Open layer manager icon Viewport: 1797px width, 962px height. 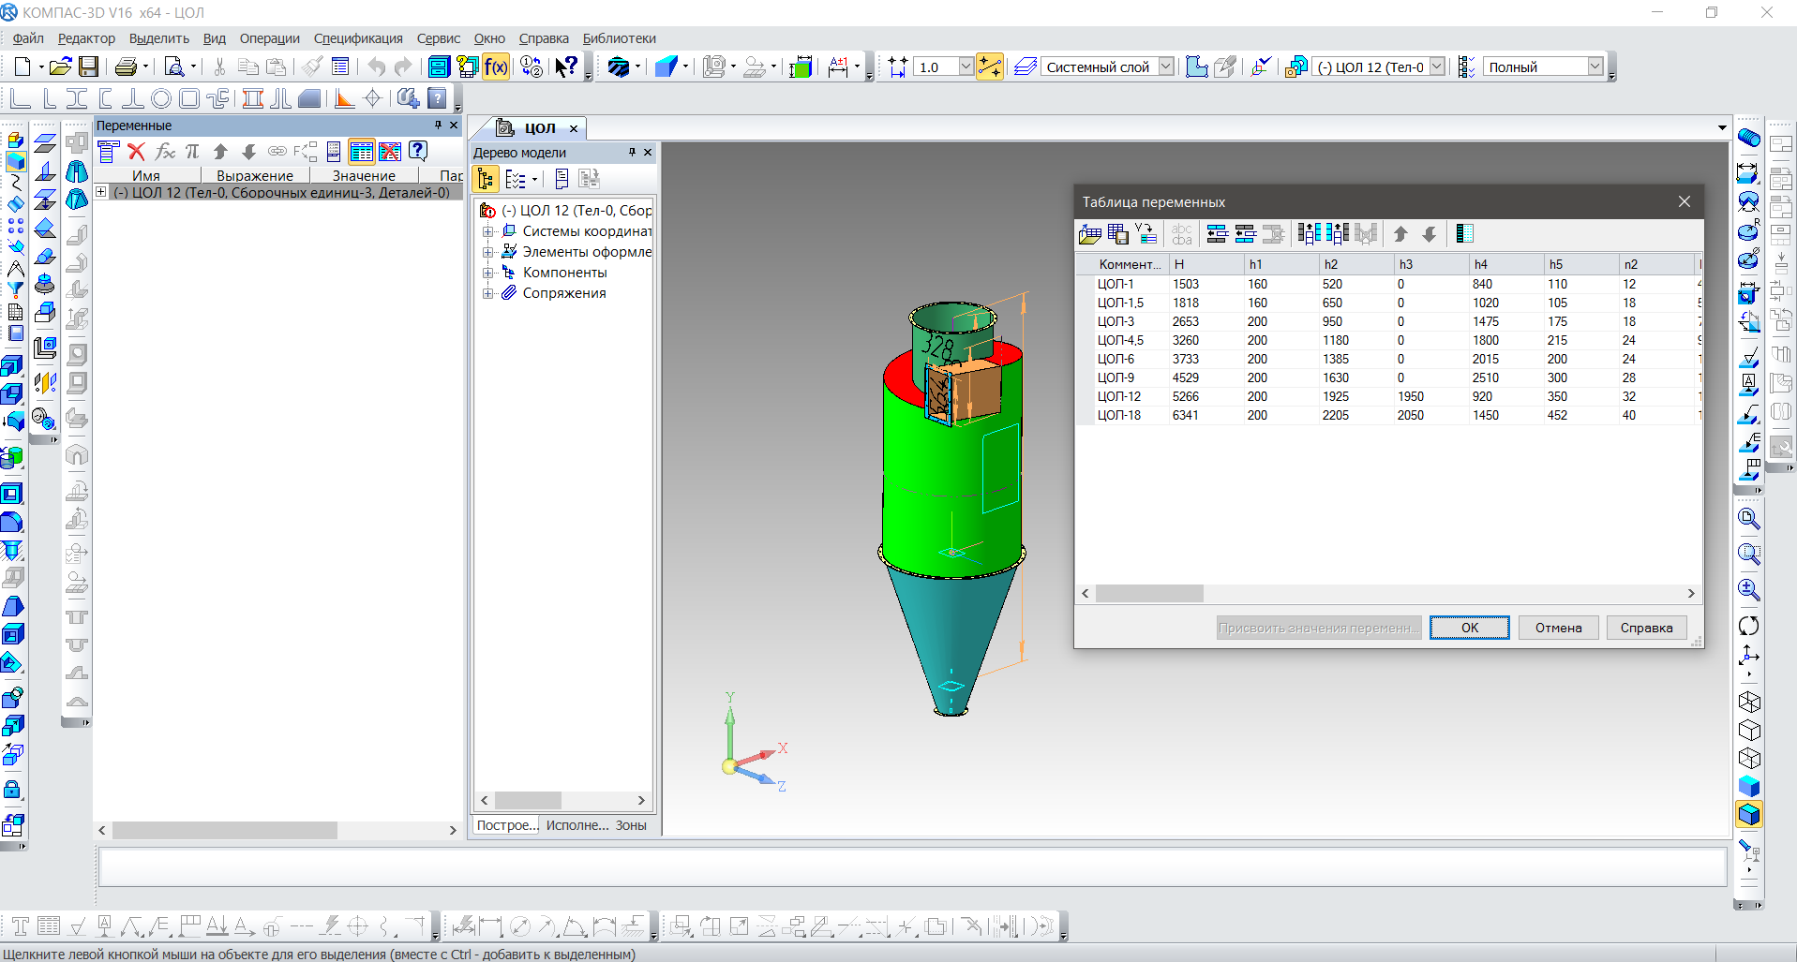point(1026,67)
